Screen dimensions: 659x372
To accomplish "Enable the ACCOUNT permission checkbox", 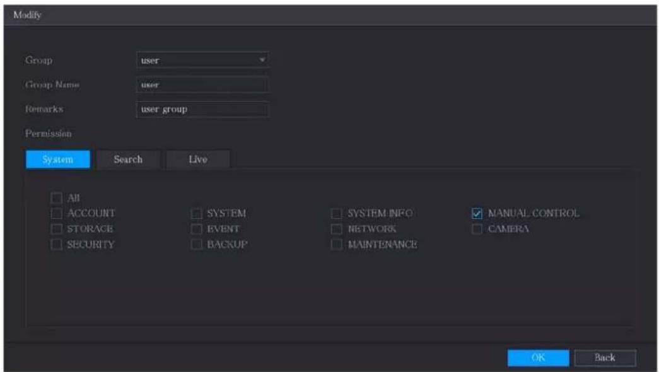I will pyautogui.click(x=56, y=213).
